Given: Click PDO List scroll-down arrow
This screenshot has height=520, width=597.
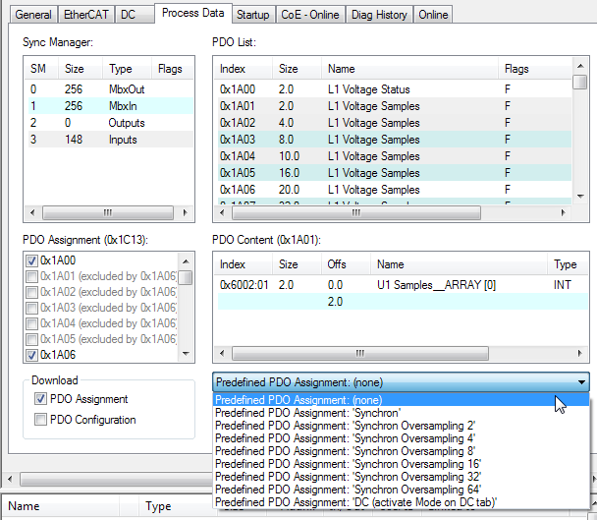Looking at the screenshot, I should point(580,197).
